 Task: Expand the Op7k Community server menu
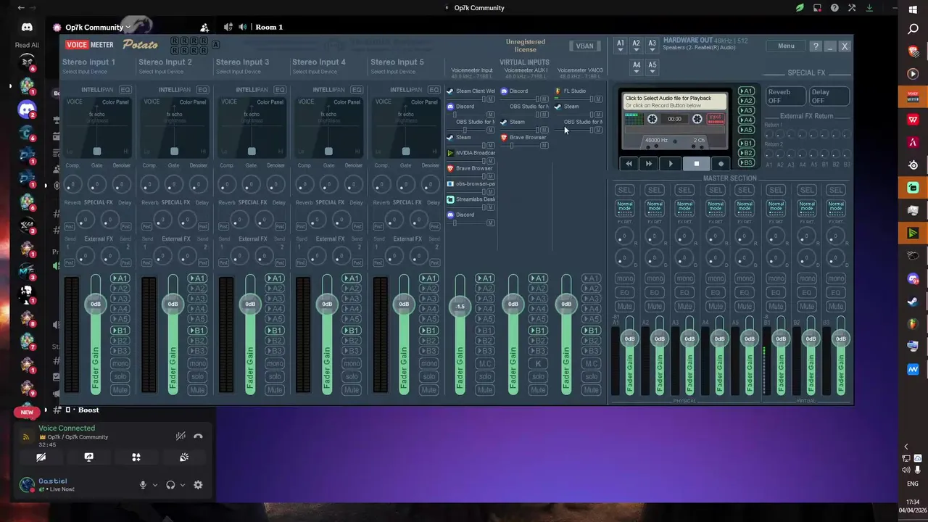point(98,28)
